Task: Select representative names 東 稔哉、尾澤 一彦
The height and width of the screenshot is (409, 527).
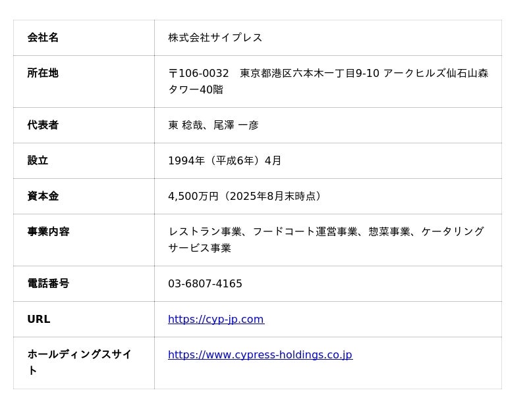Action: click(x=213, y=125)
